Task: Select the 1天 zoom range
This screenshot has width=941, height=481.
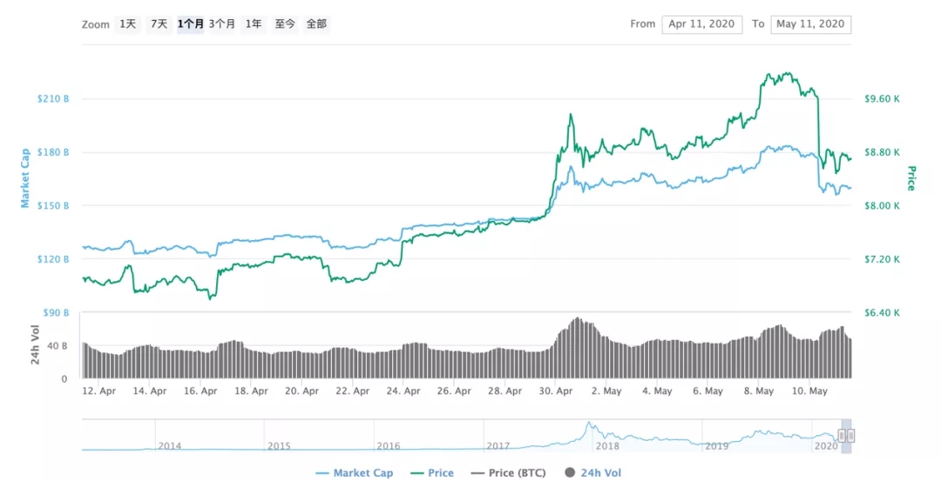Action: pos(128,24)
